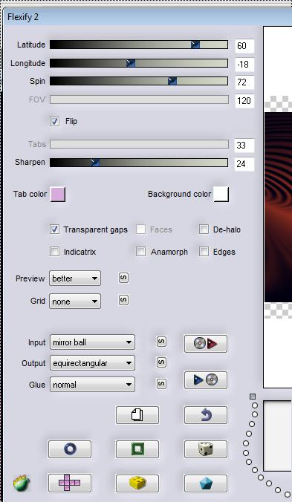Click the pink cross cube-net button
The image size is (292, 502).
click(x=70, y=483)
